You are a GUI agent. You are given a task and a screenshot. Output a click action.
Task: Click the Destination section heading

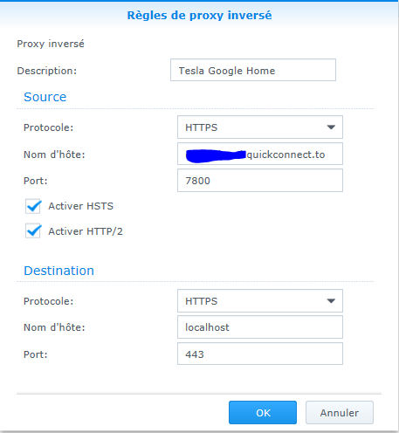click(x=58, y=271)
